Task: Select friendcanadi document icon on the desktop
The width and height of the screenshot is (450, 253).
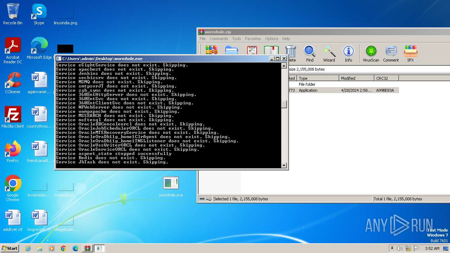Action: pyautogui.click(x=39, y=152)
